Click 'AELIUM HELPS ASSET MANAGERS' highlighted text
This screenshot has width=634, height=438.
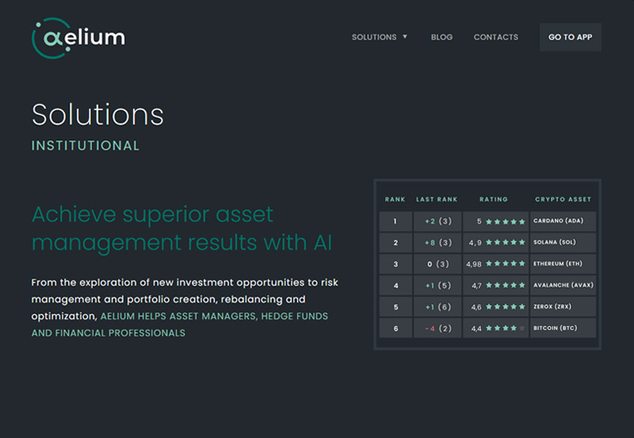tap(178, 316)
